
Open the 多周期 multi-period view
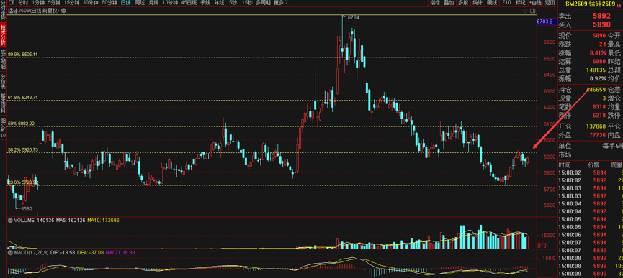click(x=263, y=2)
